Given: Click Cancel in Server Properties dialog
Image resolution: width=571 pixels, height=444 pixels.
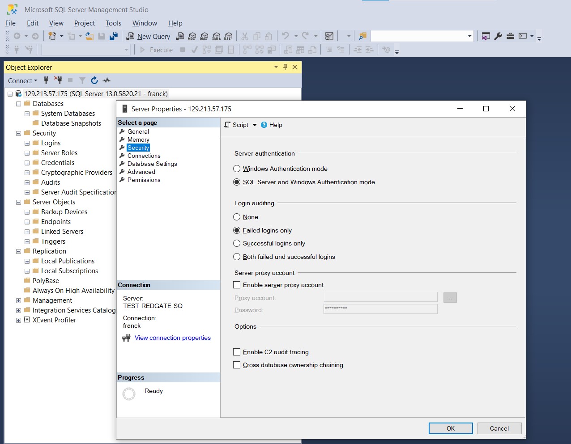Looking at the screenshot, I should (x=499, y=428).
